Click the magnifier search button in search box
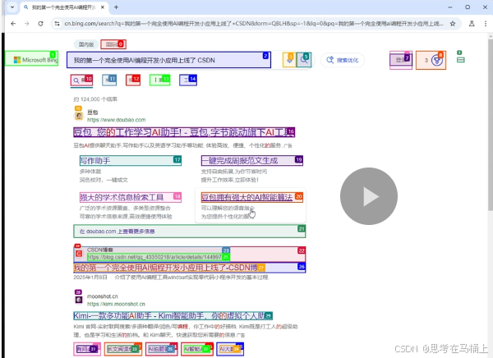This screenshot has height=358, width=493. [304, 60]
